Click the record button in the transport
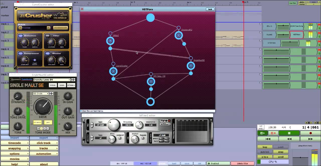This screenshot has width=321, height=166. point(310,133)
